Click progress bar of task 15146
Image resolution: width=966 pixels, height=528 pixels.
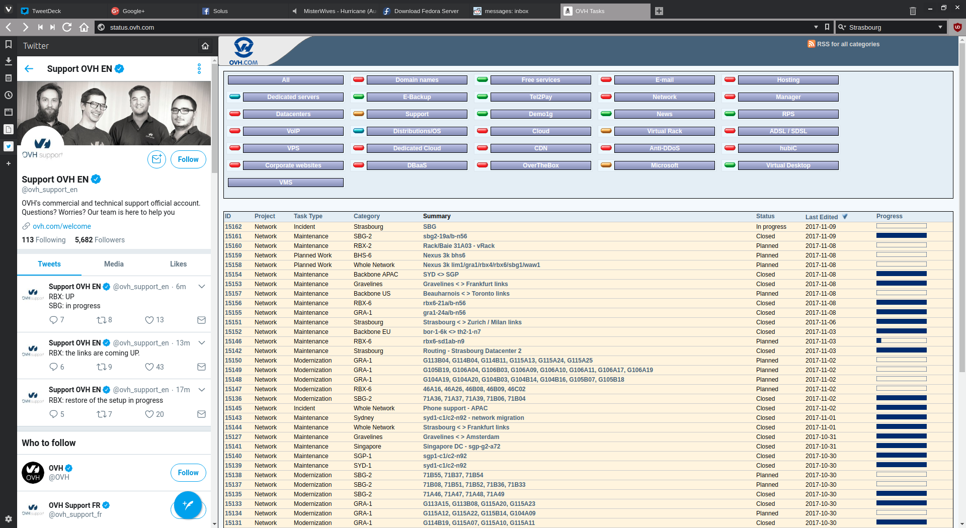pyautogui.click(x=902, y=340)
